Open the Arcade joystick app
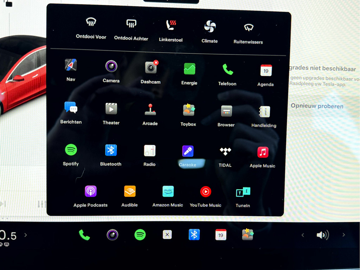 150,110
